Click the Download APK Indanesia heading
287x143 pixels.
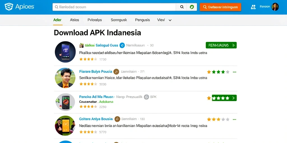tap(97, 33)
